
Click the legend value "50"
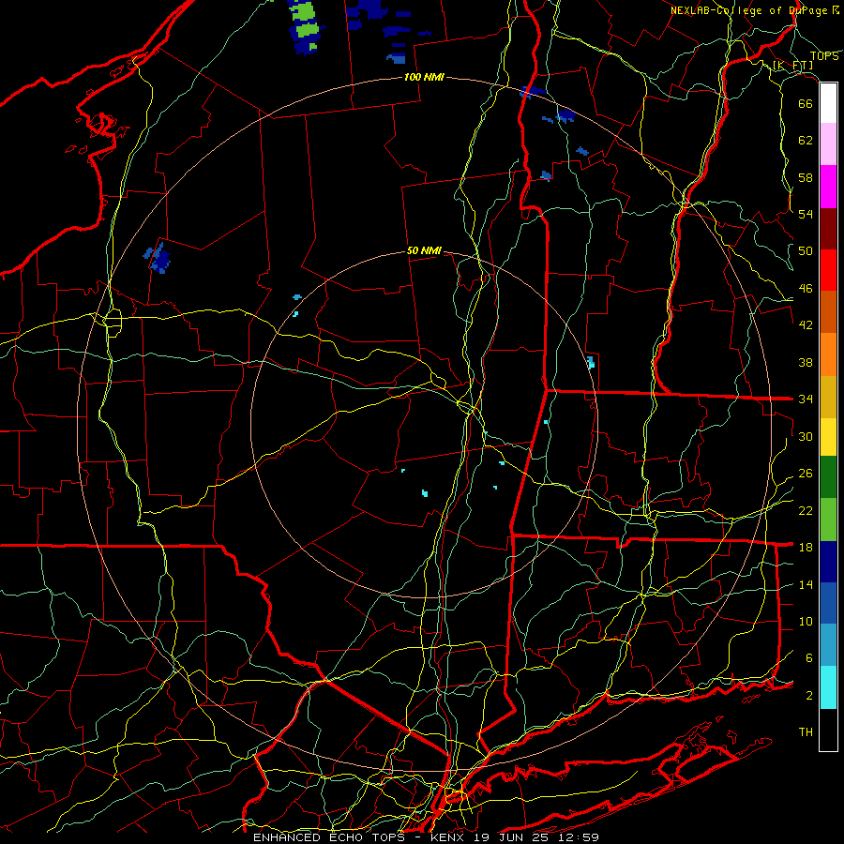(806, 250)
